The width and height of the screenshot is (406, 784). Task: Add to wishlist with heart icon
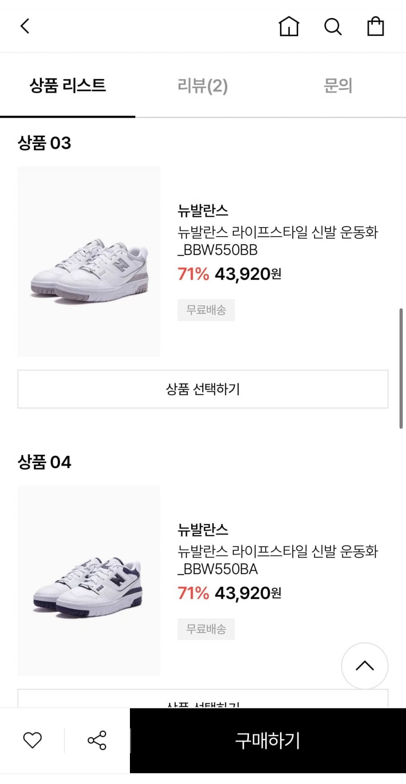32,740
